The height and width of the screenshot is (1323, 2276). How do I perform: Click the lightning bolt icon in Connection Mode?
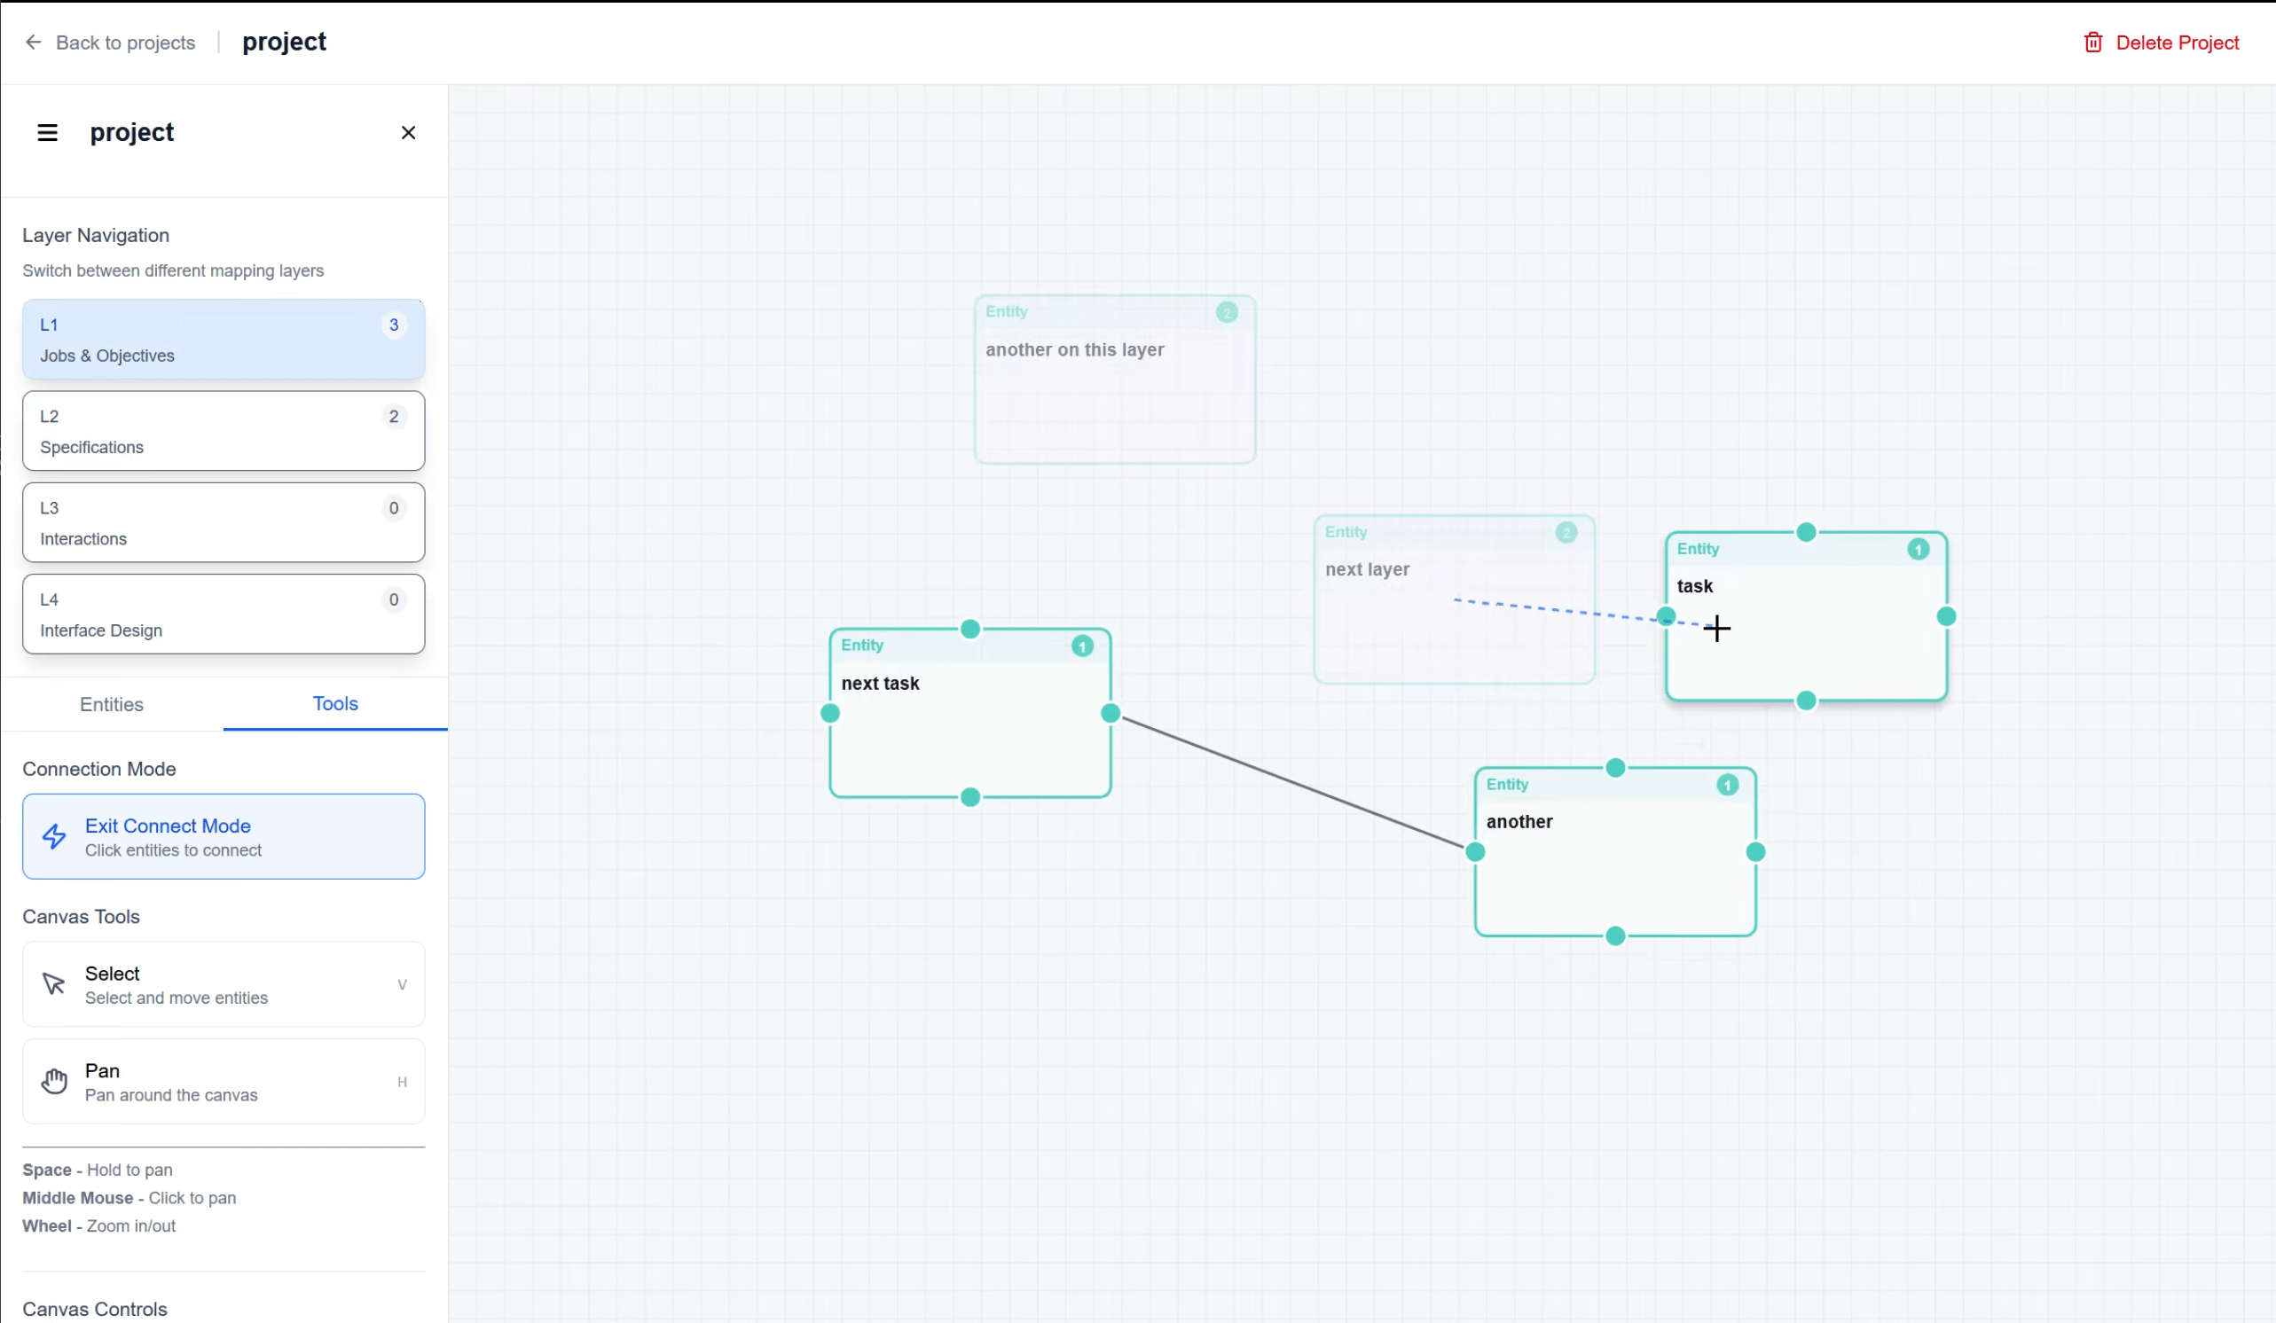point(53,836)
